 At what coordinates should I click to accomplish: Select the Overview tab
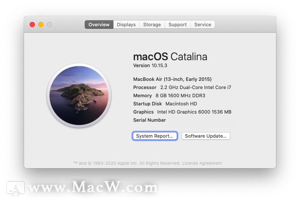pyautogui.click(x=99, y=25)
